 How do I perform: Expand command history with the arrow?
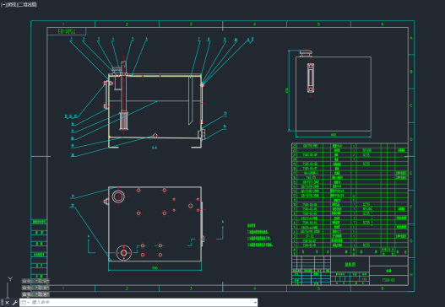click(255, 303)
